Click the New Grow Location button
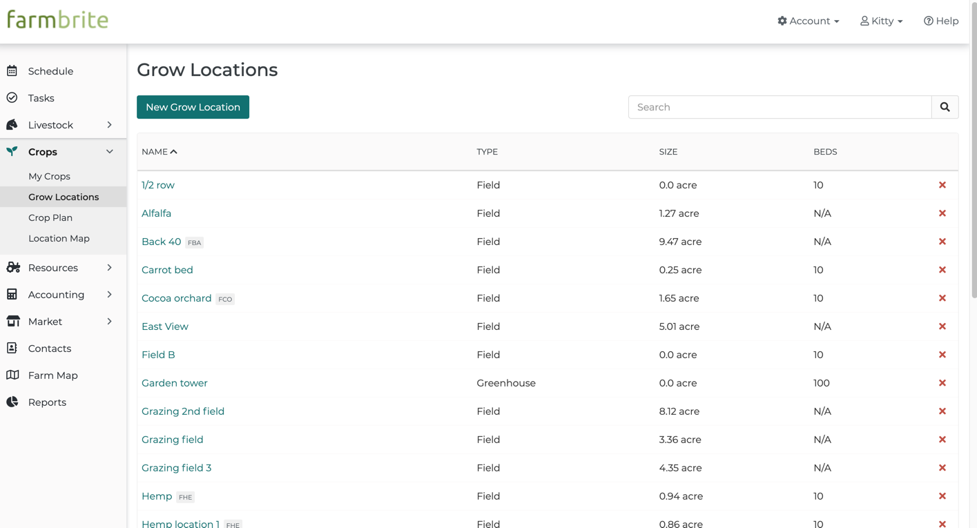The image size is (977, 528). 193,107
